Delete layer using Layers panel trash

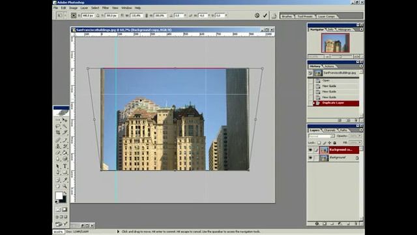click(x=356, y=223)
